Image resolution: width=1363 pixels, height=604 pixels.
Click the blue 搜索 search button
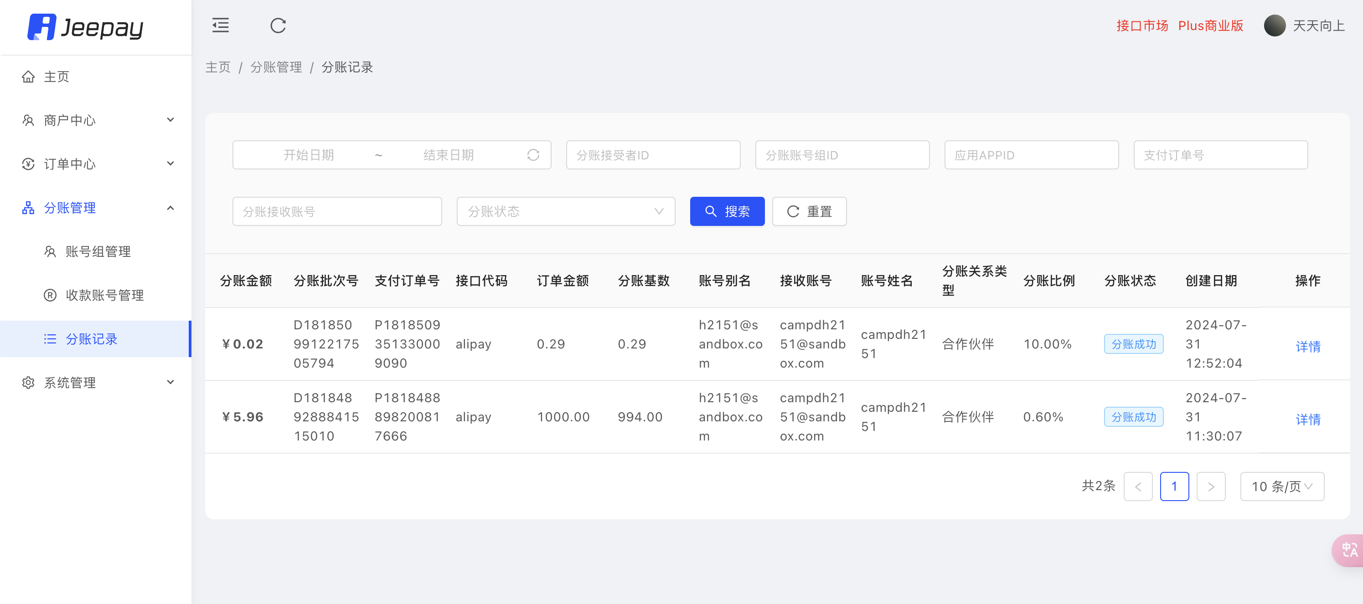pos(727,211)
